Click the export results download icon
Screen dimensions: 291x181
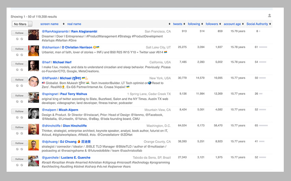coord(269,16)
